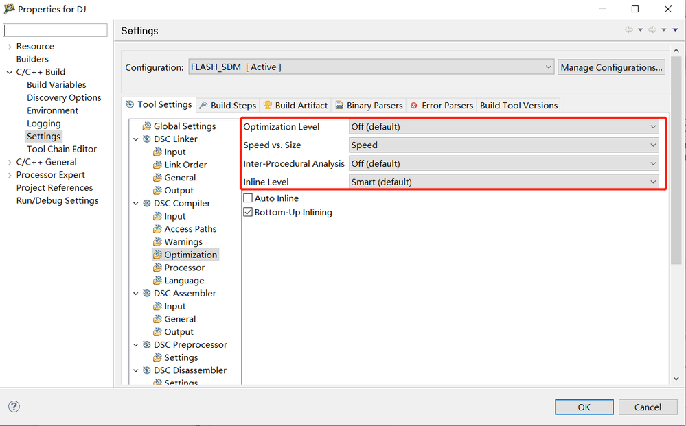The height and width of the screenshot is (426, 686).
Task: Click the Global Settings icon in tree
Action: pyautogui.click(x=146, y=126)
